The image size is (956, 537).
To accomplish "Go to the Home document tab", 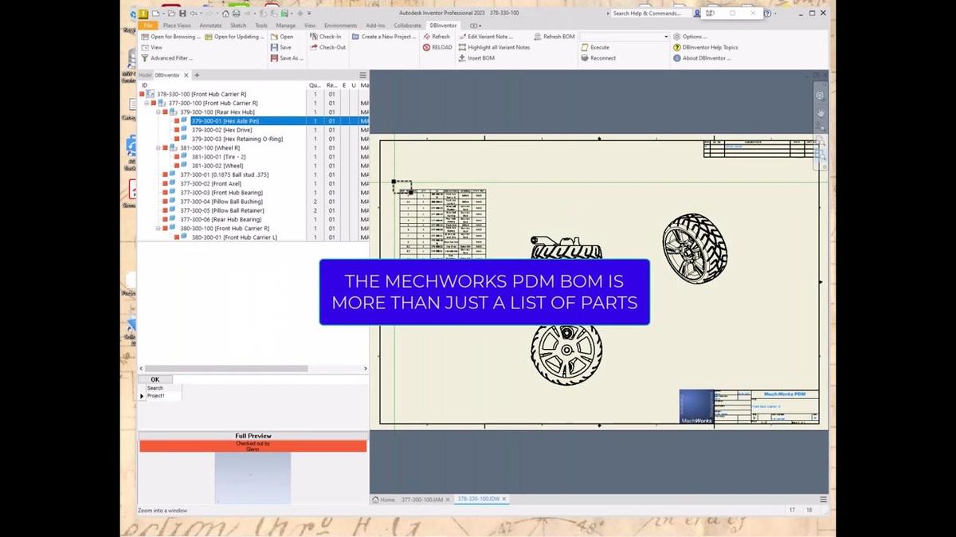I will pos(383,500).
